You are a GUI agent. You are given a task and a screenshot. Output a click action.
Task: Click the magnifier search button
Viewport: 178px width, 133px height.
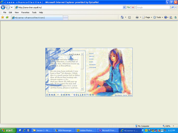coord(173,7)
